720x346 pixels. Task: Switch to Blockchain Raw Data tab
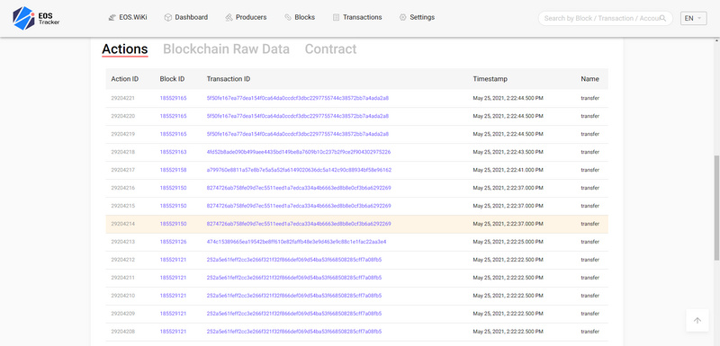pyautogui.click(x=227, y=49)
